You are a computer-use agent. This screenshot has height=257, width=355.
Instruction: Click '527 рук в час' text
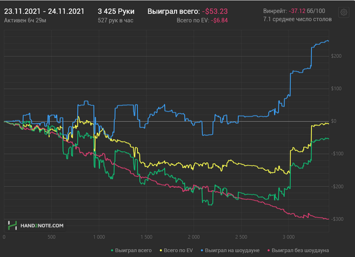point(116,21)
